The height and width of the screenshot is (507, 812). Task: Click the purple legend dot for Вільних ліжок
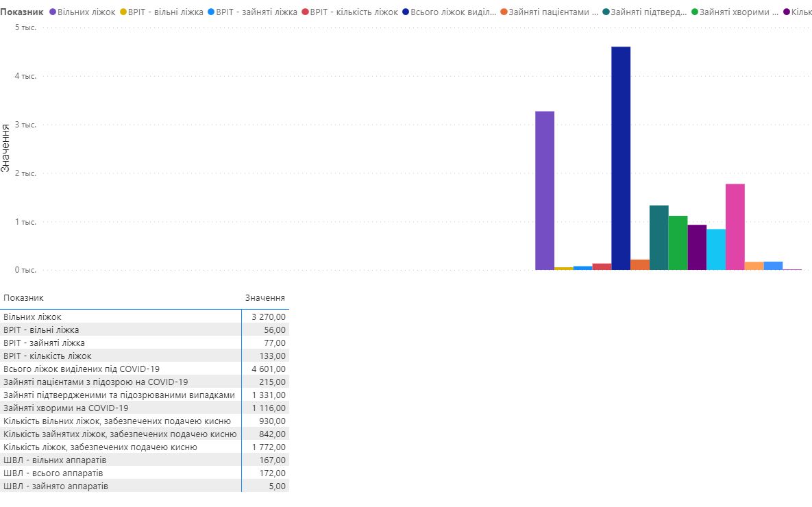click(x=53, y=12)
